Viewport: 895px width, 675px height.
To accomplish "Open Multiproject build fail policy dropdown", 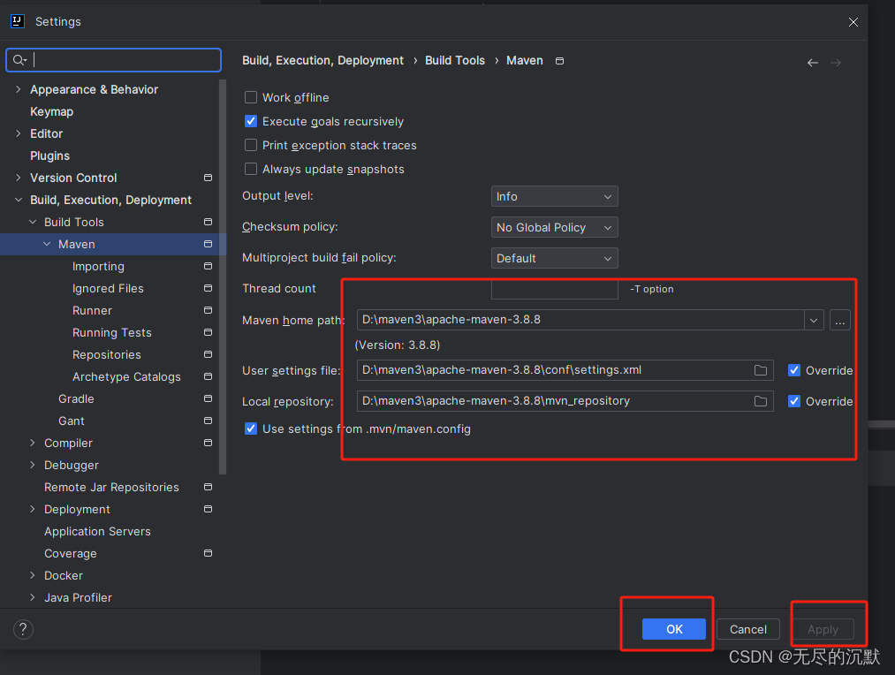I will (554, 258).
